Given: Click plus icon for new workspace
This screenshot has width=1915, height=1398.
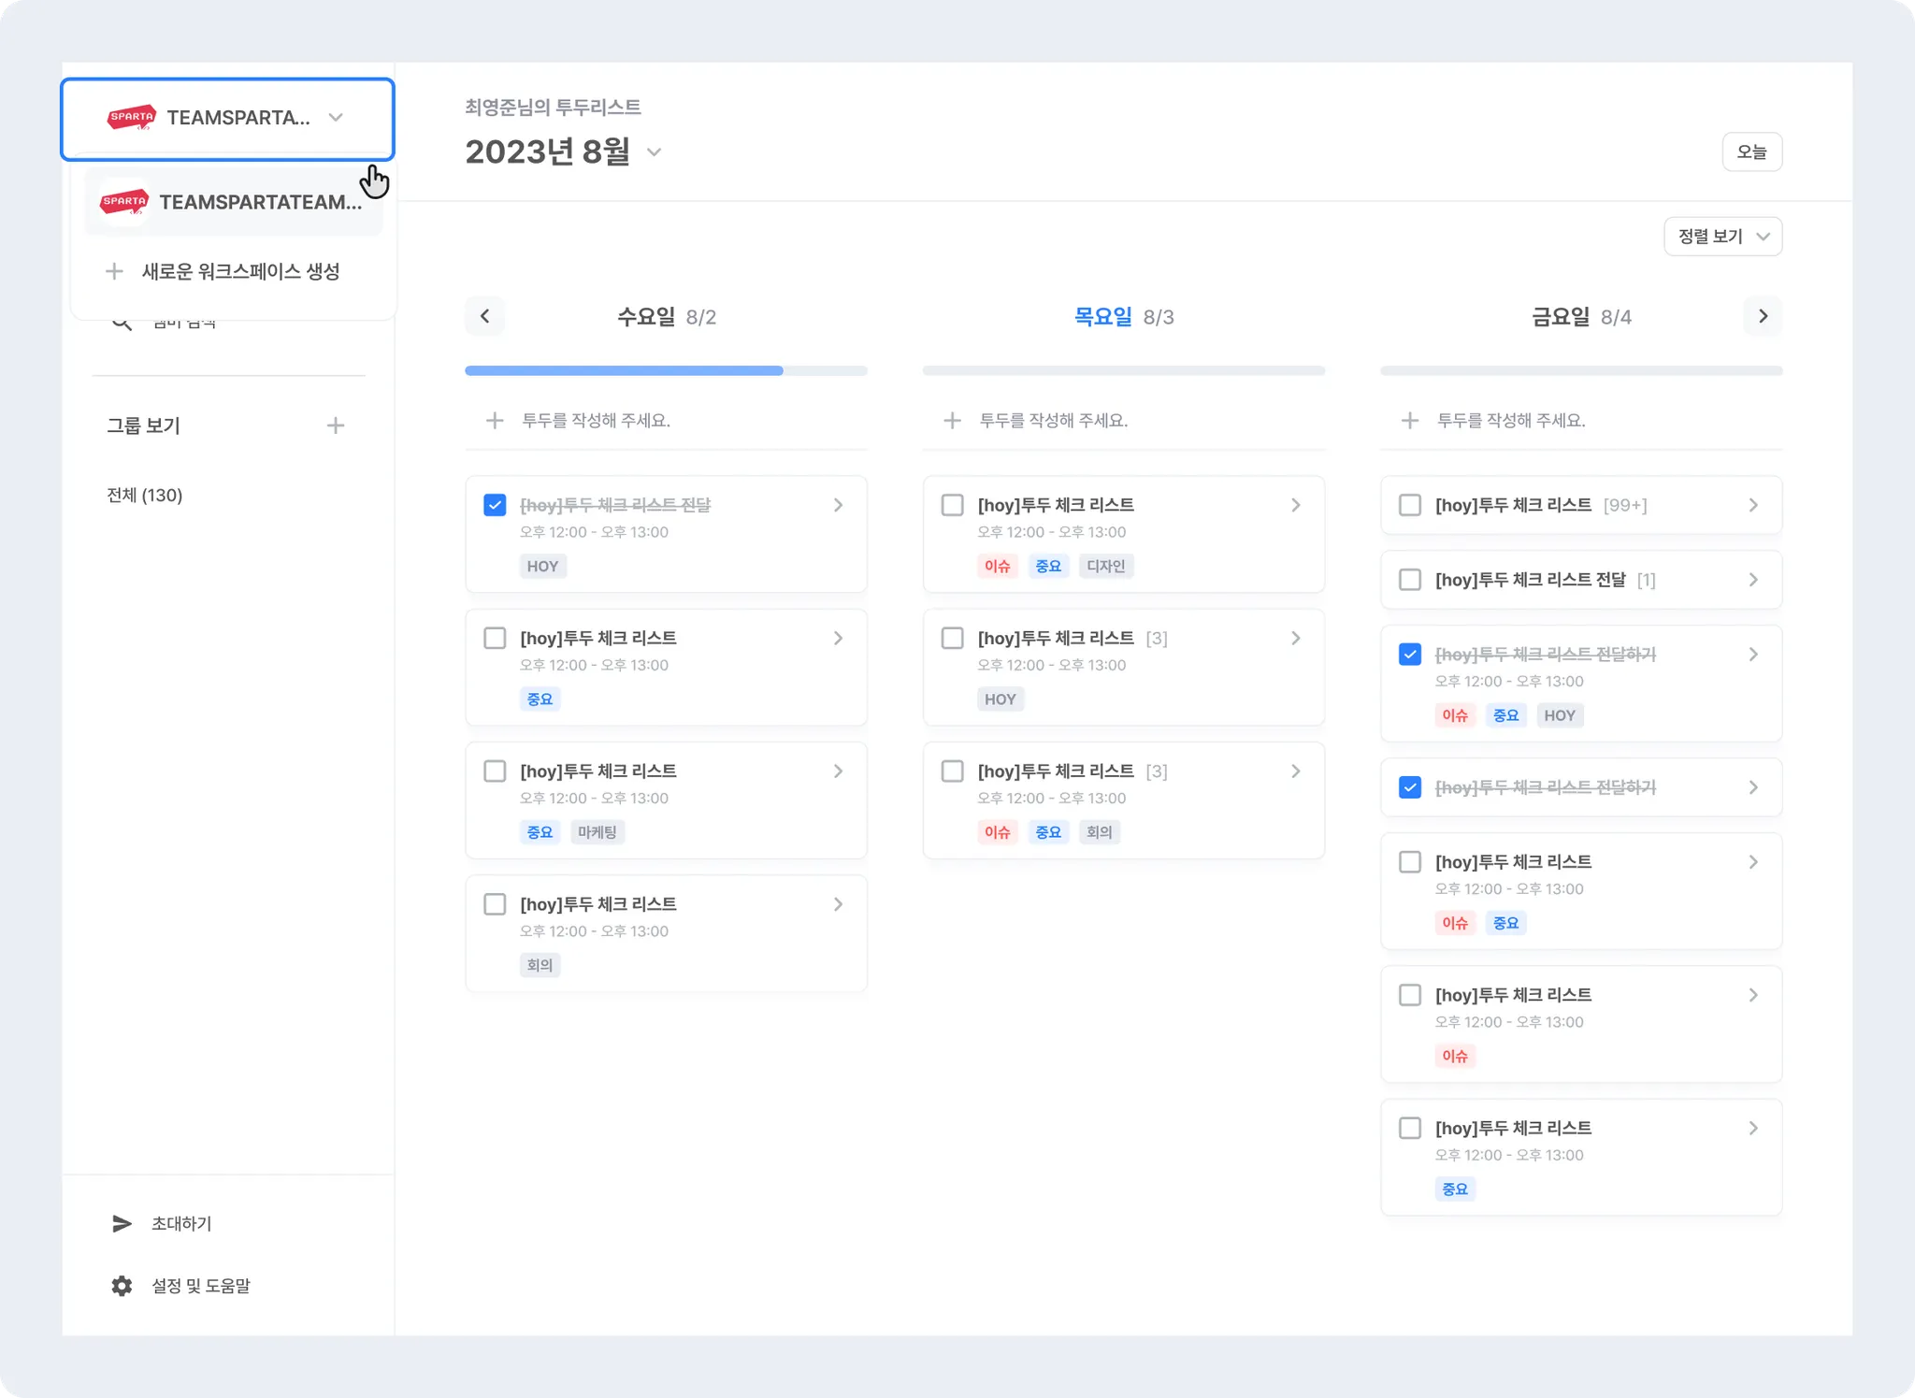Looking at the screenshot, I should point(114,271).
